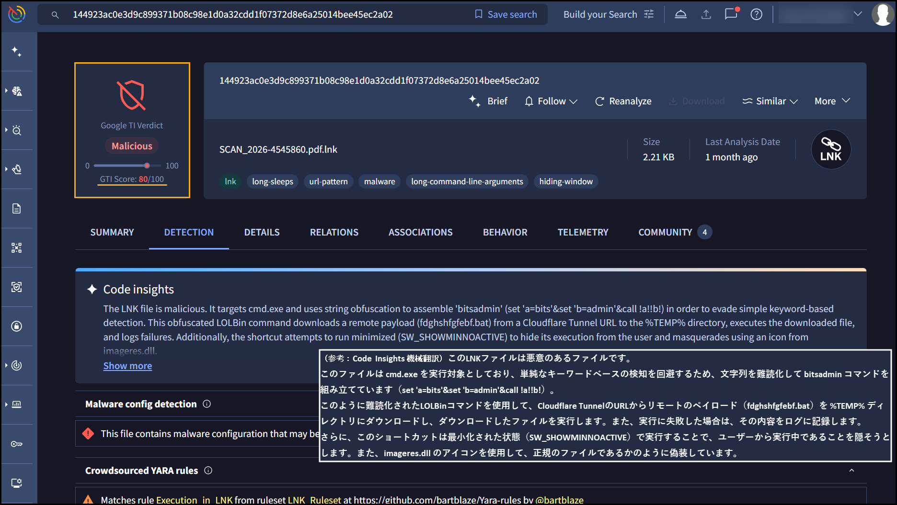Click the long-sleeps tag
Viewport: 897px width, 505px height.
point(273,181)
